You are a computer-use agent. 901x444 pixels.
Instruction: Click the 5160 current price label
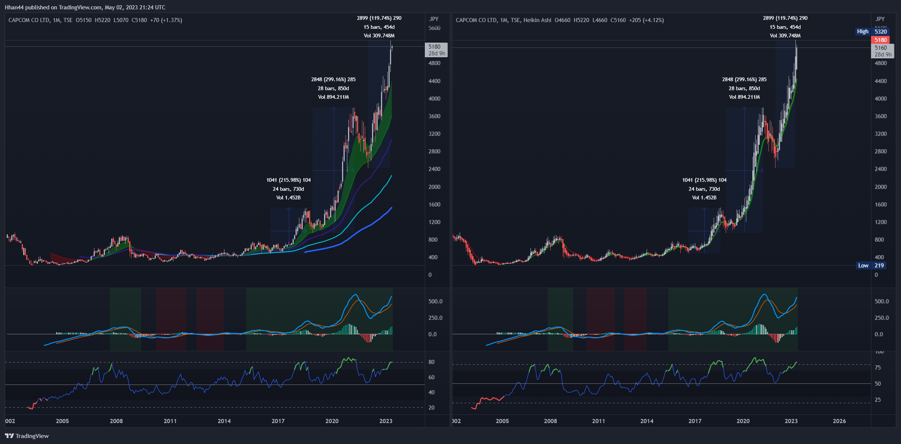coord(881,48)
